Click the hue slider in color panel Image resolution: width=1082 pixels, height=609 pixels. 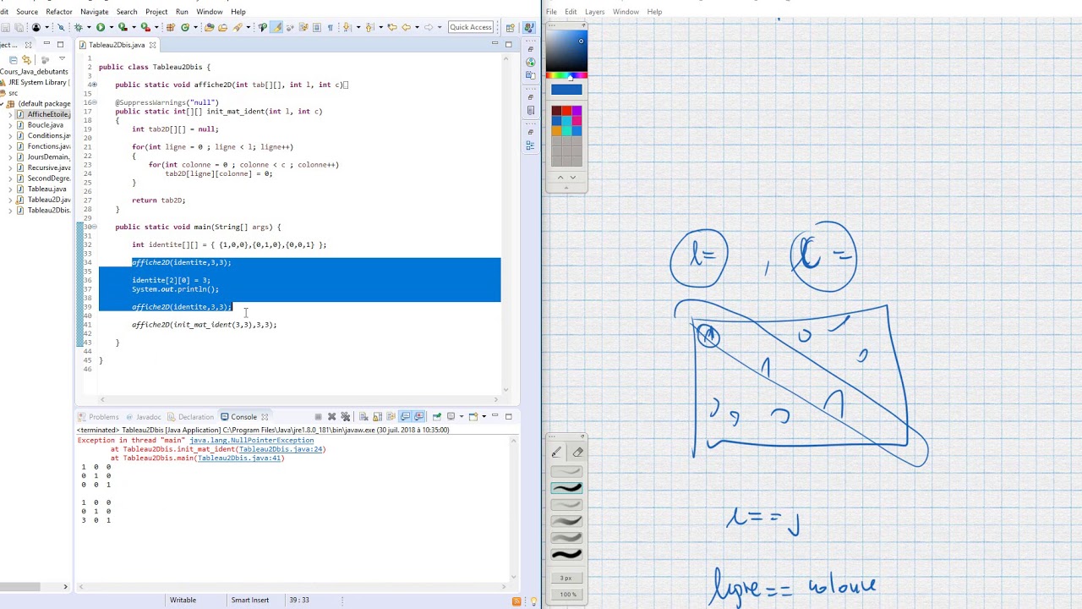click(566, 76)
